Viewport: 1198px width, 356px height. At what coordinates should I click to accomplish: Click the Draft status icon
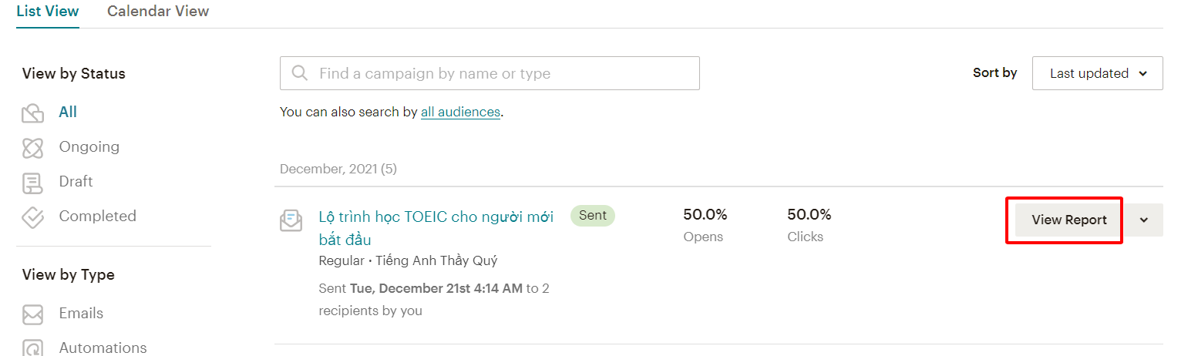pos(32,183)
